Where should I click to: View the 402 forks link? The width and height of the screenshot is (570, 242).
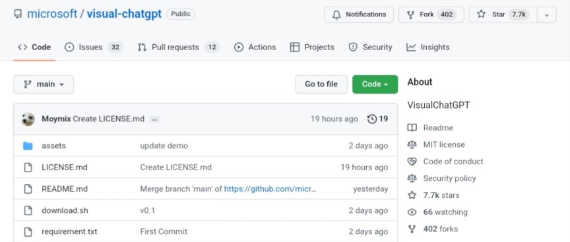pyautogui.click(x=441, y=229)
